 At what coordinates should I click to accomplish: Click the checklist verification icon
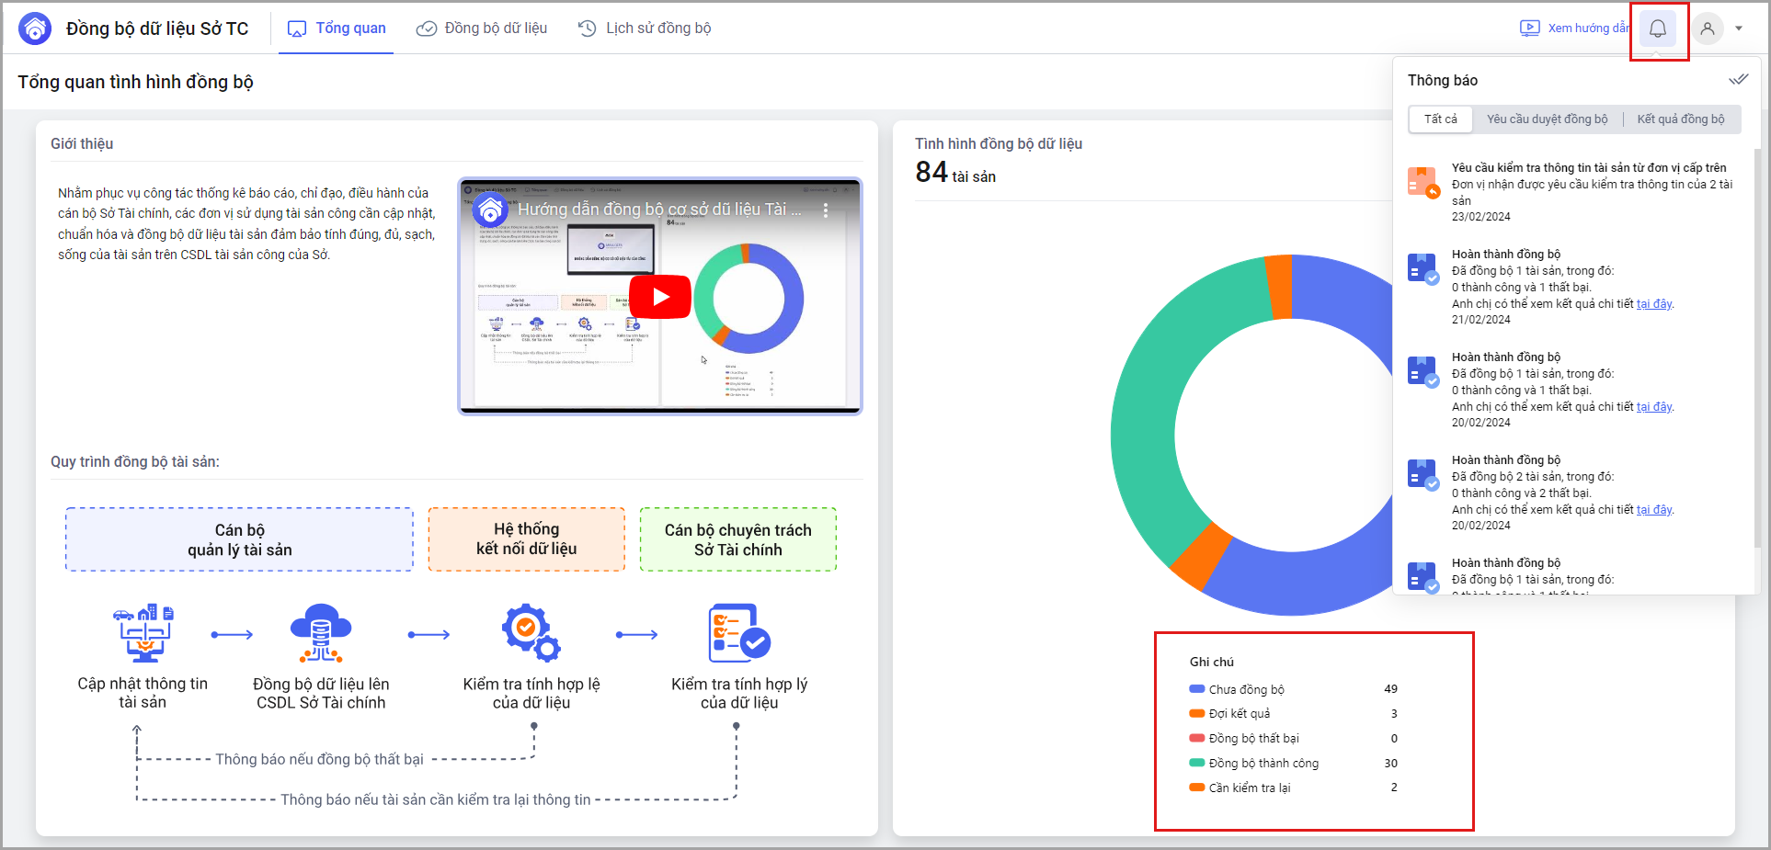click(x=738, y=633)
